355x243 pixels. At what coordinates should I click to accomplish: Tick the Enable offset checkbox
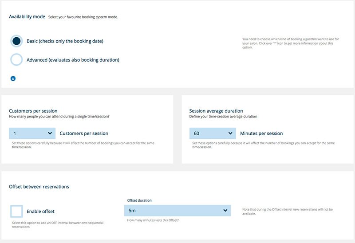coord(16,211)
